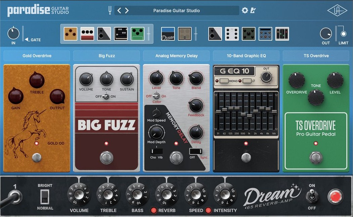Click amp input 1 jack
This screenshot has width=353, height=217.
click(x=15, y=196)
